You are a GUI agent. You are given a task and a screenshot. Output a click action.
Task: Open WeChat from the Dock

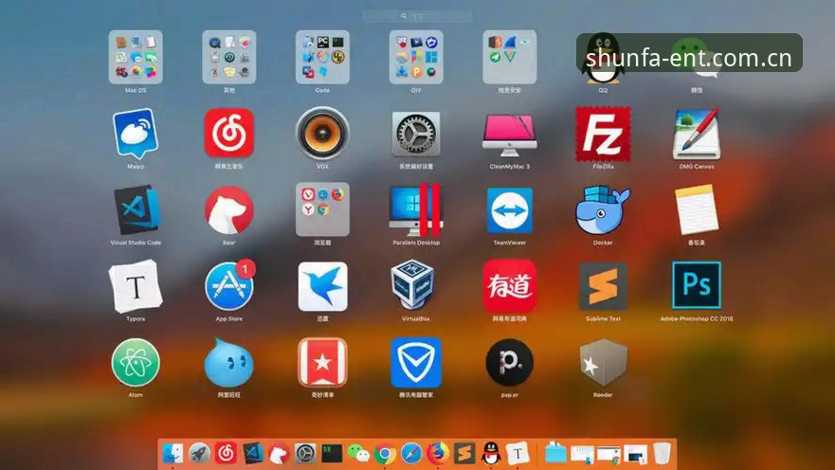(x=358, y=454)
